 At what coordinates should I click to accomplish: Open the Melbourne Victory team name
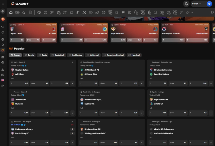click(x=24, y=129)
